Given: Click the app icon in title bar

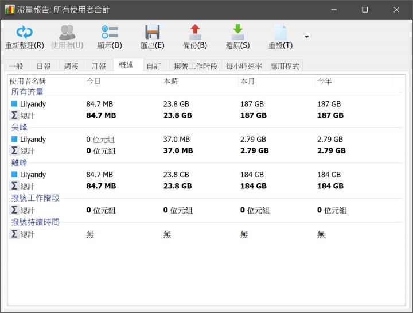Looking at the screenshot, I should click(x=10, y=10).
